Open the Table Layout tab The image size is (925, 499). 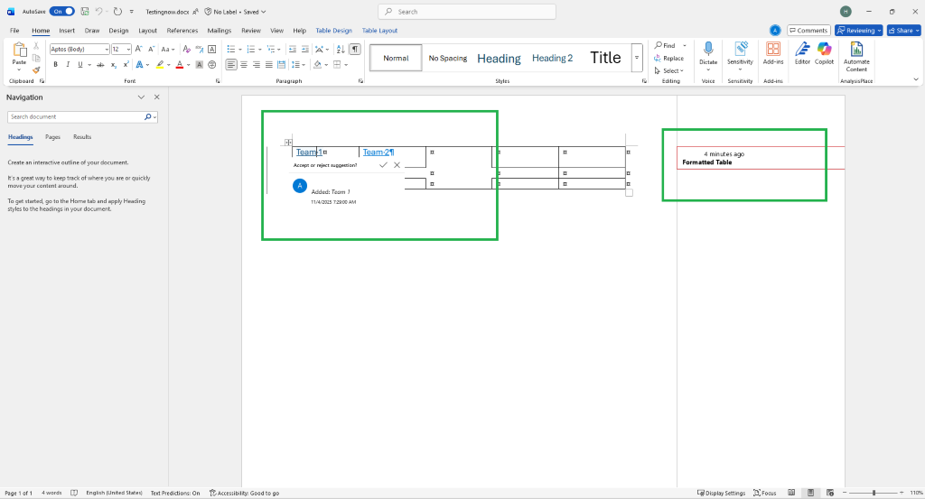pyautogui.click(x=379, y=31)
